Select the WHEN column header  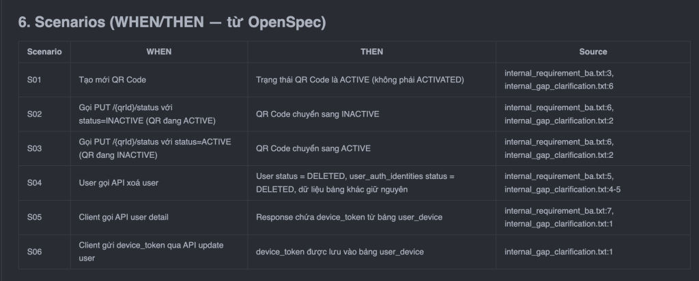point(159,52)
